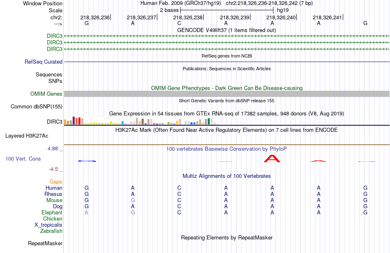Select the Zebrafish alignment row label
Image resolution: width=390 pixels, height=253 pixels.
[x=51, y=231]
